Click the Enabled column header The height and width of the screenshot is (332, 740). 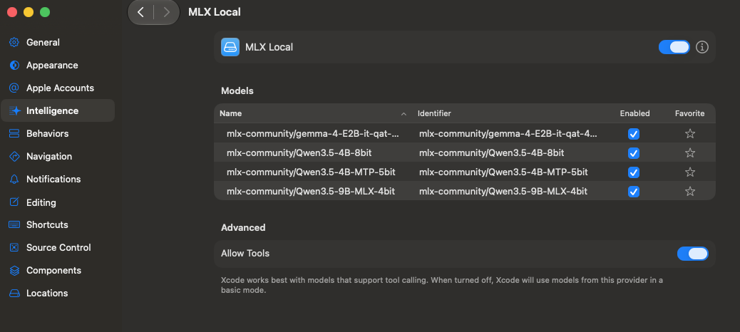[x=634, y=114]
